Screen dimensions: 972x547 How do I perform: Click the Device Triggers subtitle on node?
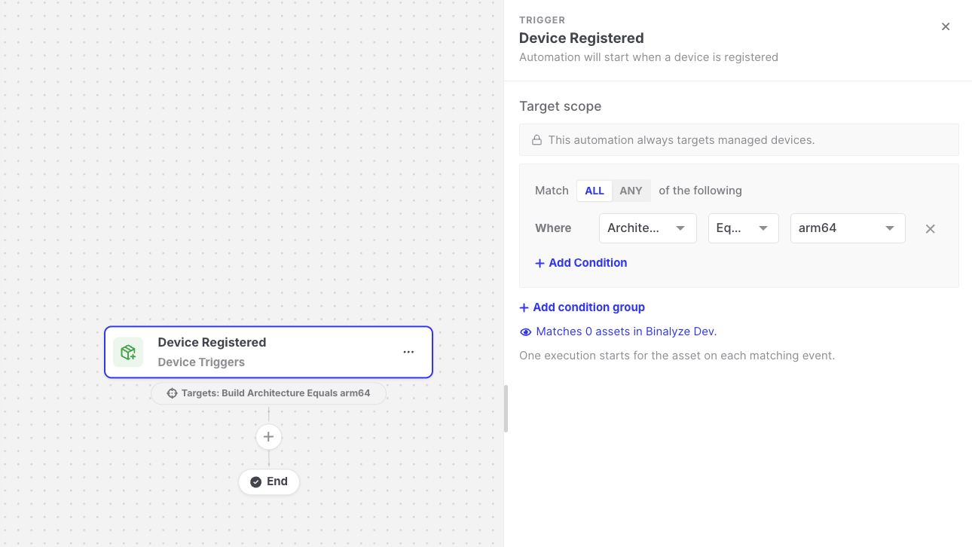[201, 362]
